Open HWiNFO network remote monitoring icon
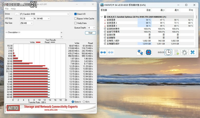This screenshot has width=200, height=118. pyautogui.click(x=140, y=52)
